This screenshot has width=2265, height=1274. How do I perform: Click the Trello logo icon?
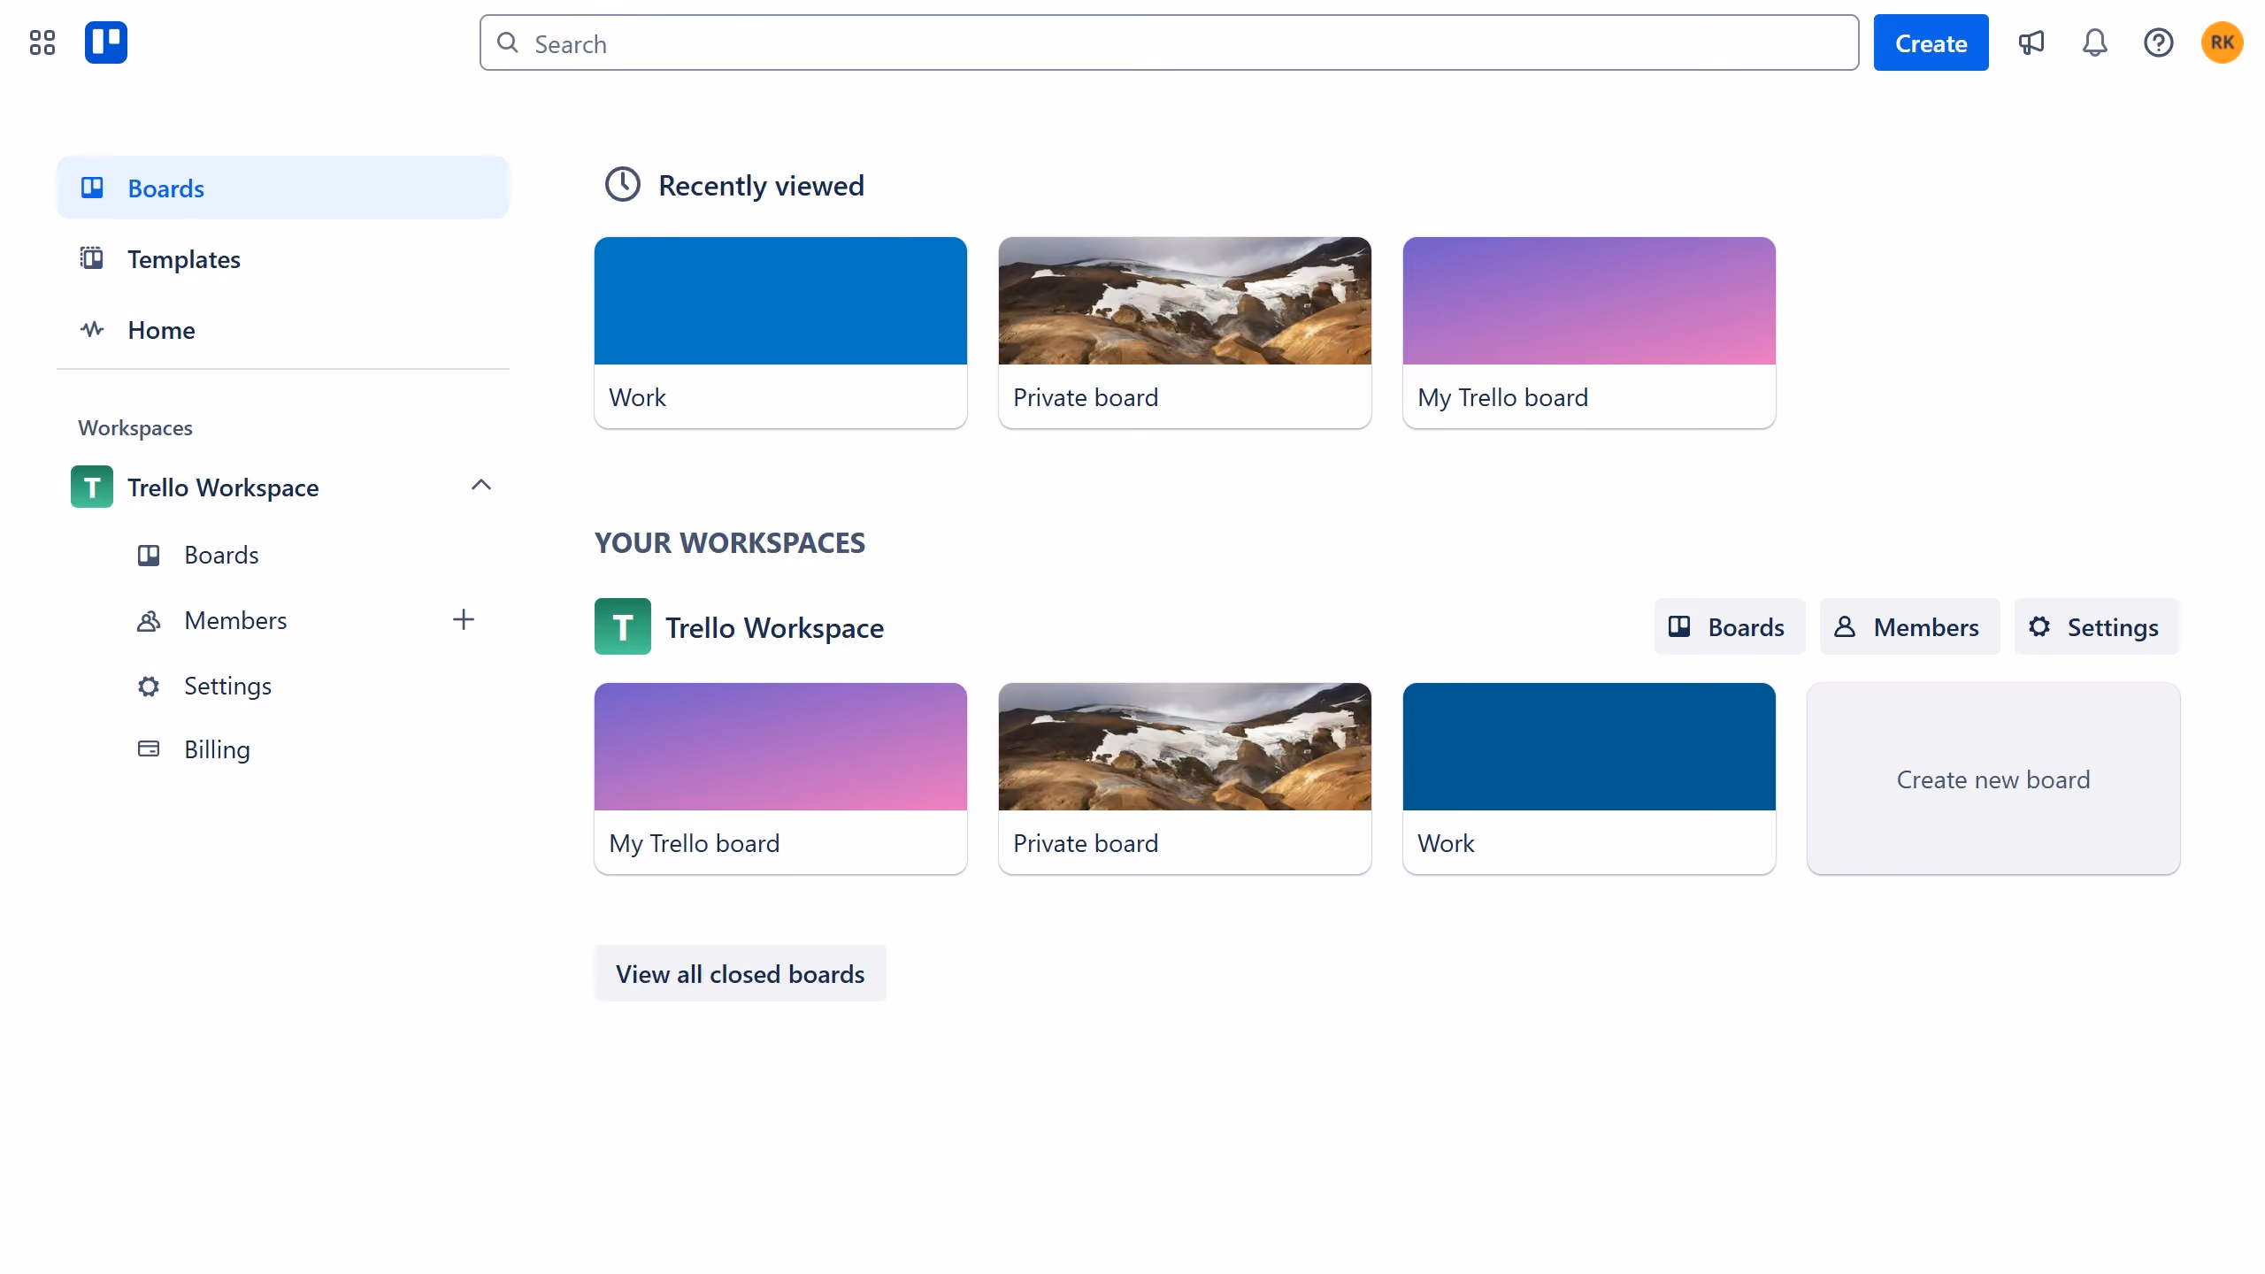(106, 42)
